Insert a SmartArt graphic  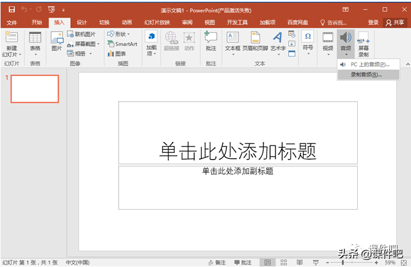(x=122, y=44)
